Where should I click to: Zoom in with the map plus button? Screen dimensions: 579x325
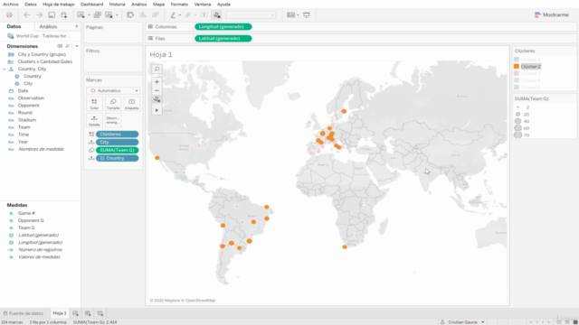(x=157, y=82)
